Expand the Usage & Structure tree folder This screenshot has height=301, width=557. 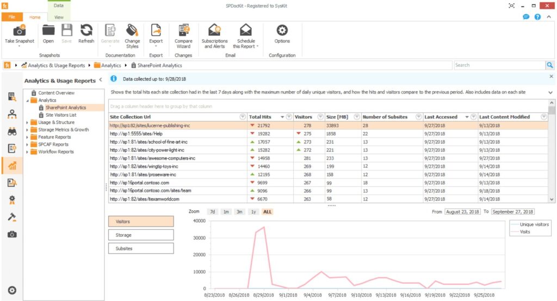[x=27, y=122]
